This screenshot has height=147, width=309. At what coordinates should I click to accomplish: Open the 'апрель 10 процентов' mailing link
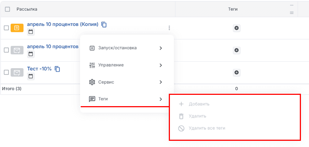53,47
